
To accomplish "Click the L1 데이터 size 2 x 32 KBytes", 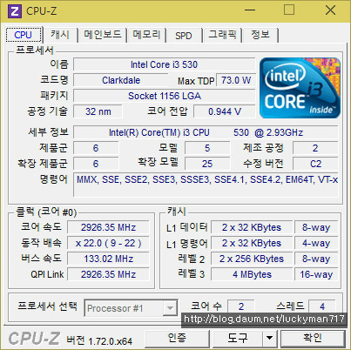I will tap(252, 227).
